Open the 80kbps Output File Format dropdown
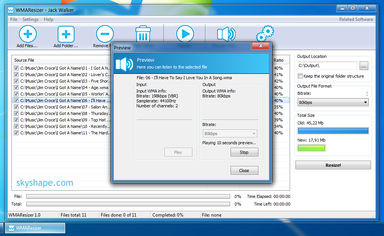The image size is (384, 236). [333, 102]
